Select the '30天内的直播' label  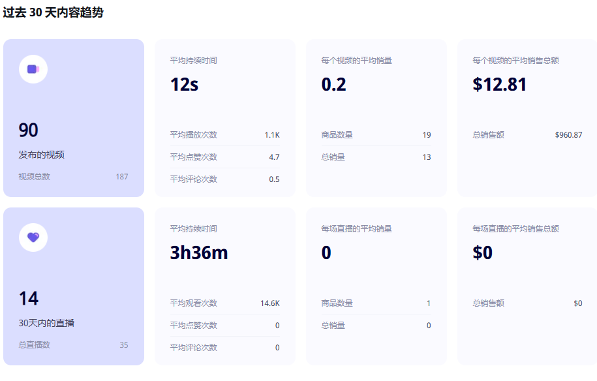point(46,323)
